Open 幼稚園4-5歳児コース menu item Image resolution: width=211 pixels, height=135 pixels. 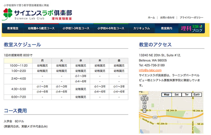coord(41,28)
